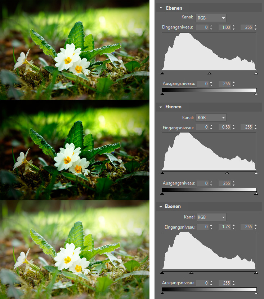This screenshot has height=299, width=264.
Task: Click white-point input triangle in gamma 1.00 panel
Action: (256, 73)
